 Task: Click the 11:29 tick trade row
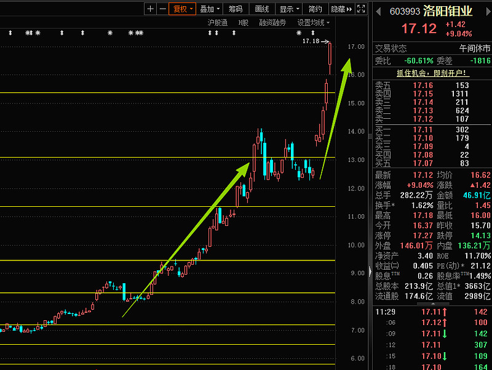(432, 312)
